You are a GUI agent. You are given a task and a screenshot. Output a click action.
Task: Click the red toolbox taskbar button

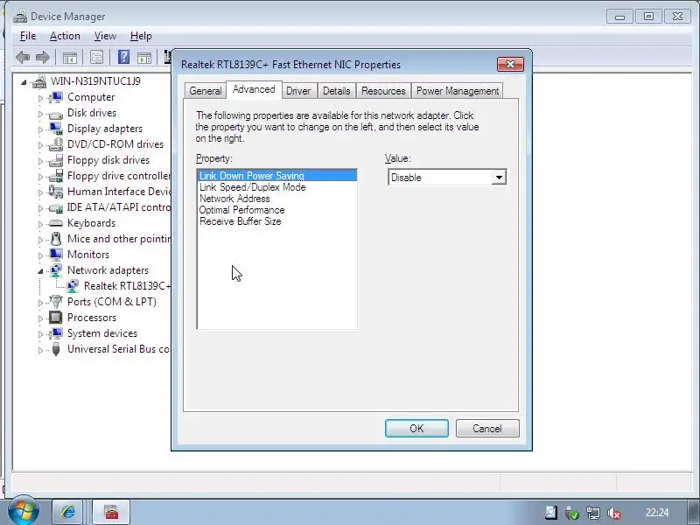112,512
